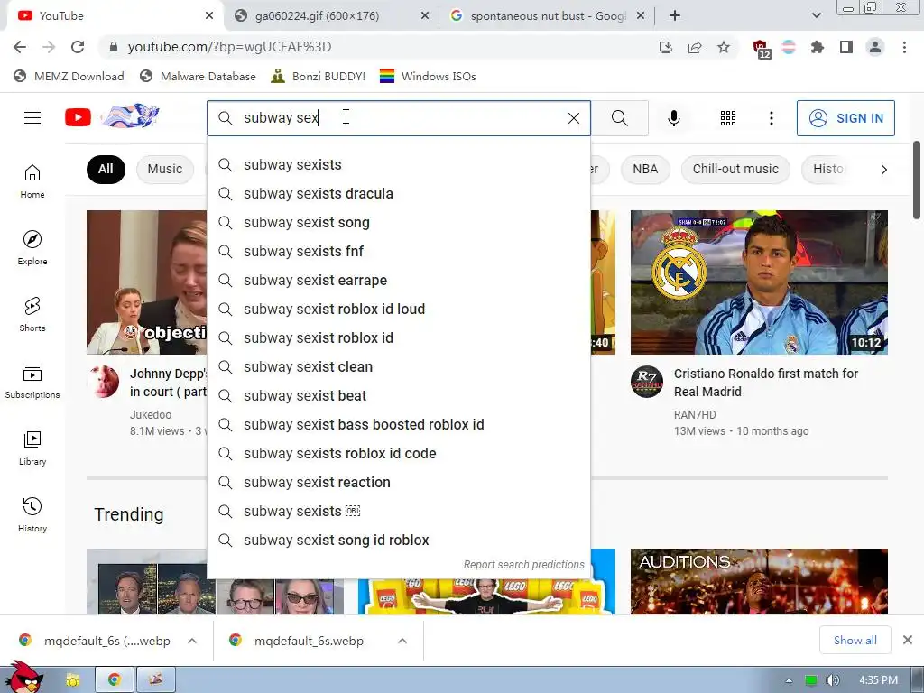
Task: Open Shorts in sidebar
Action: [32, 314]
